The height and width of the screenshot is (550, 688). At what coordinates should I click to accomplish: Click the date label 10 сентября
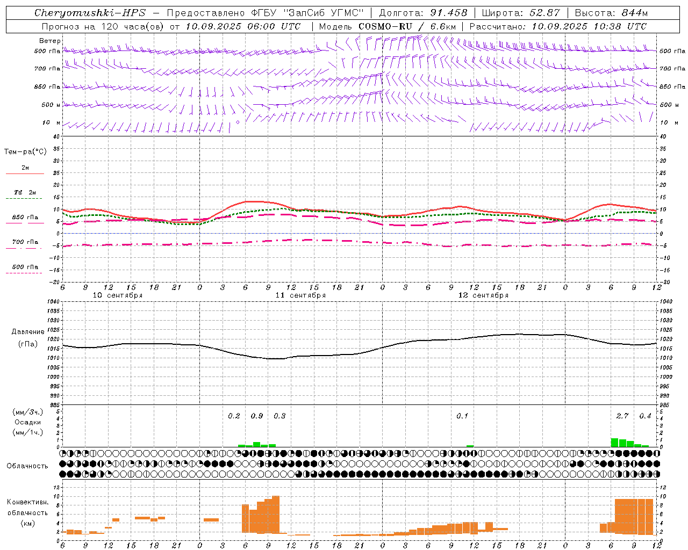tap(118, 295)
